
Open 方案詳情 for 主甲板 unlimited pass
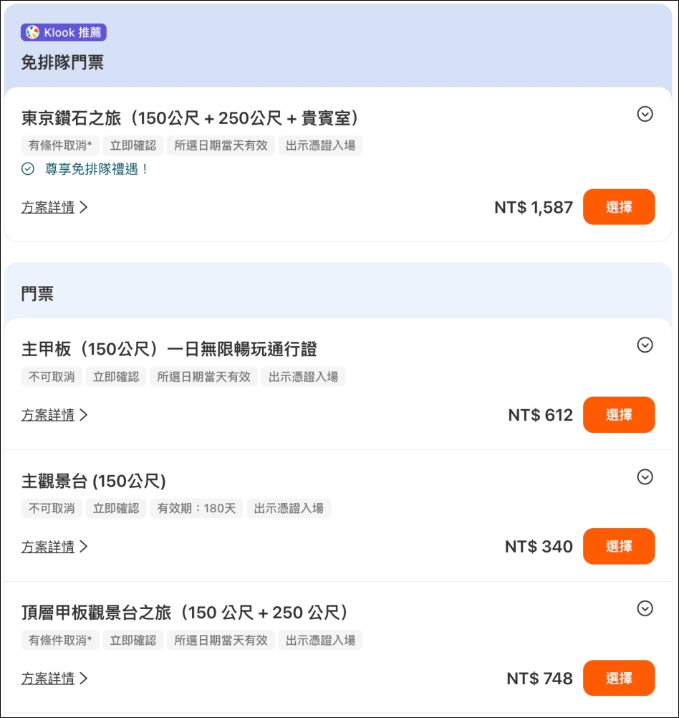tap(54, 416)
